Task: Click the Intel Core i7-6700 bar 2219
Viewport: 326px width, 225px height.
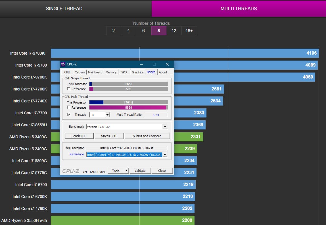Action: pyautogui.click(x=123, y=185)
